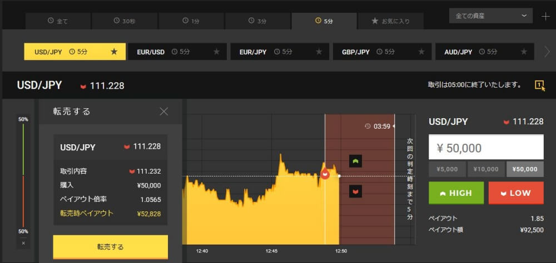Click the green HIGH arrow on chart
The height and width of the screenshot is (263, 556).
tap(355, 161)
